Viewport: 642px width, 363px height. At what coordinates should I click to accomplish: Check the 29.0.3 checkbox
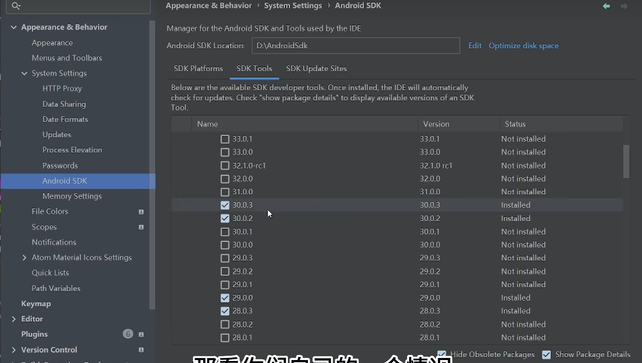point(225,258)
